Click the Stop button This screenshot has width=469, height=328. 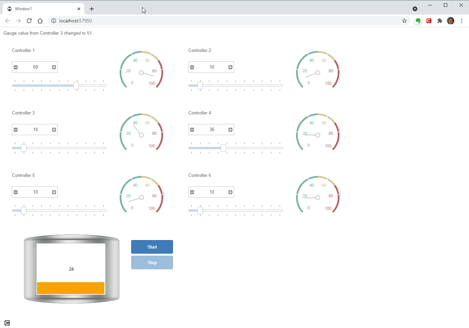click(152, 262)
